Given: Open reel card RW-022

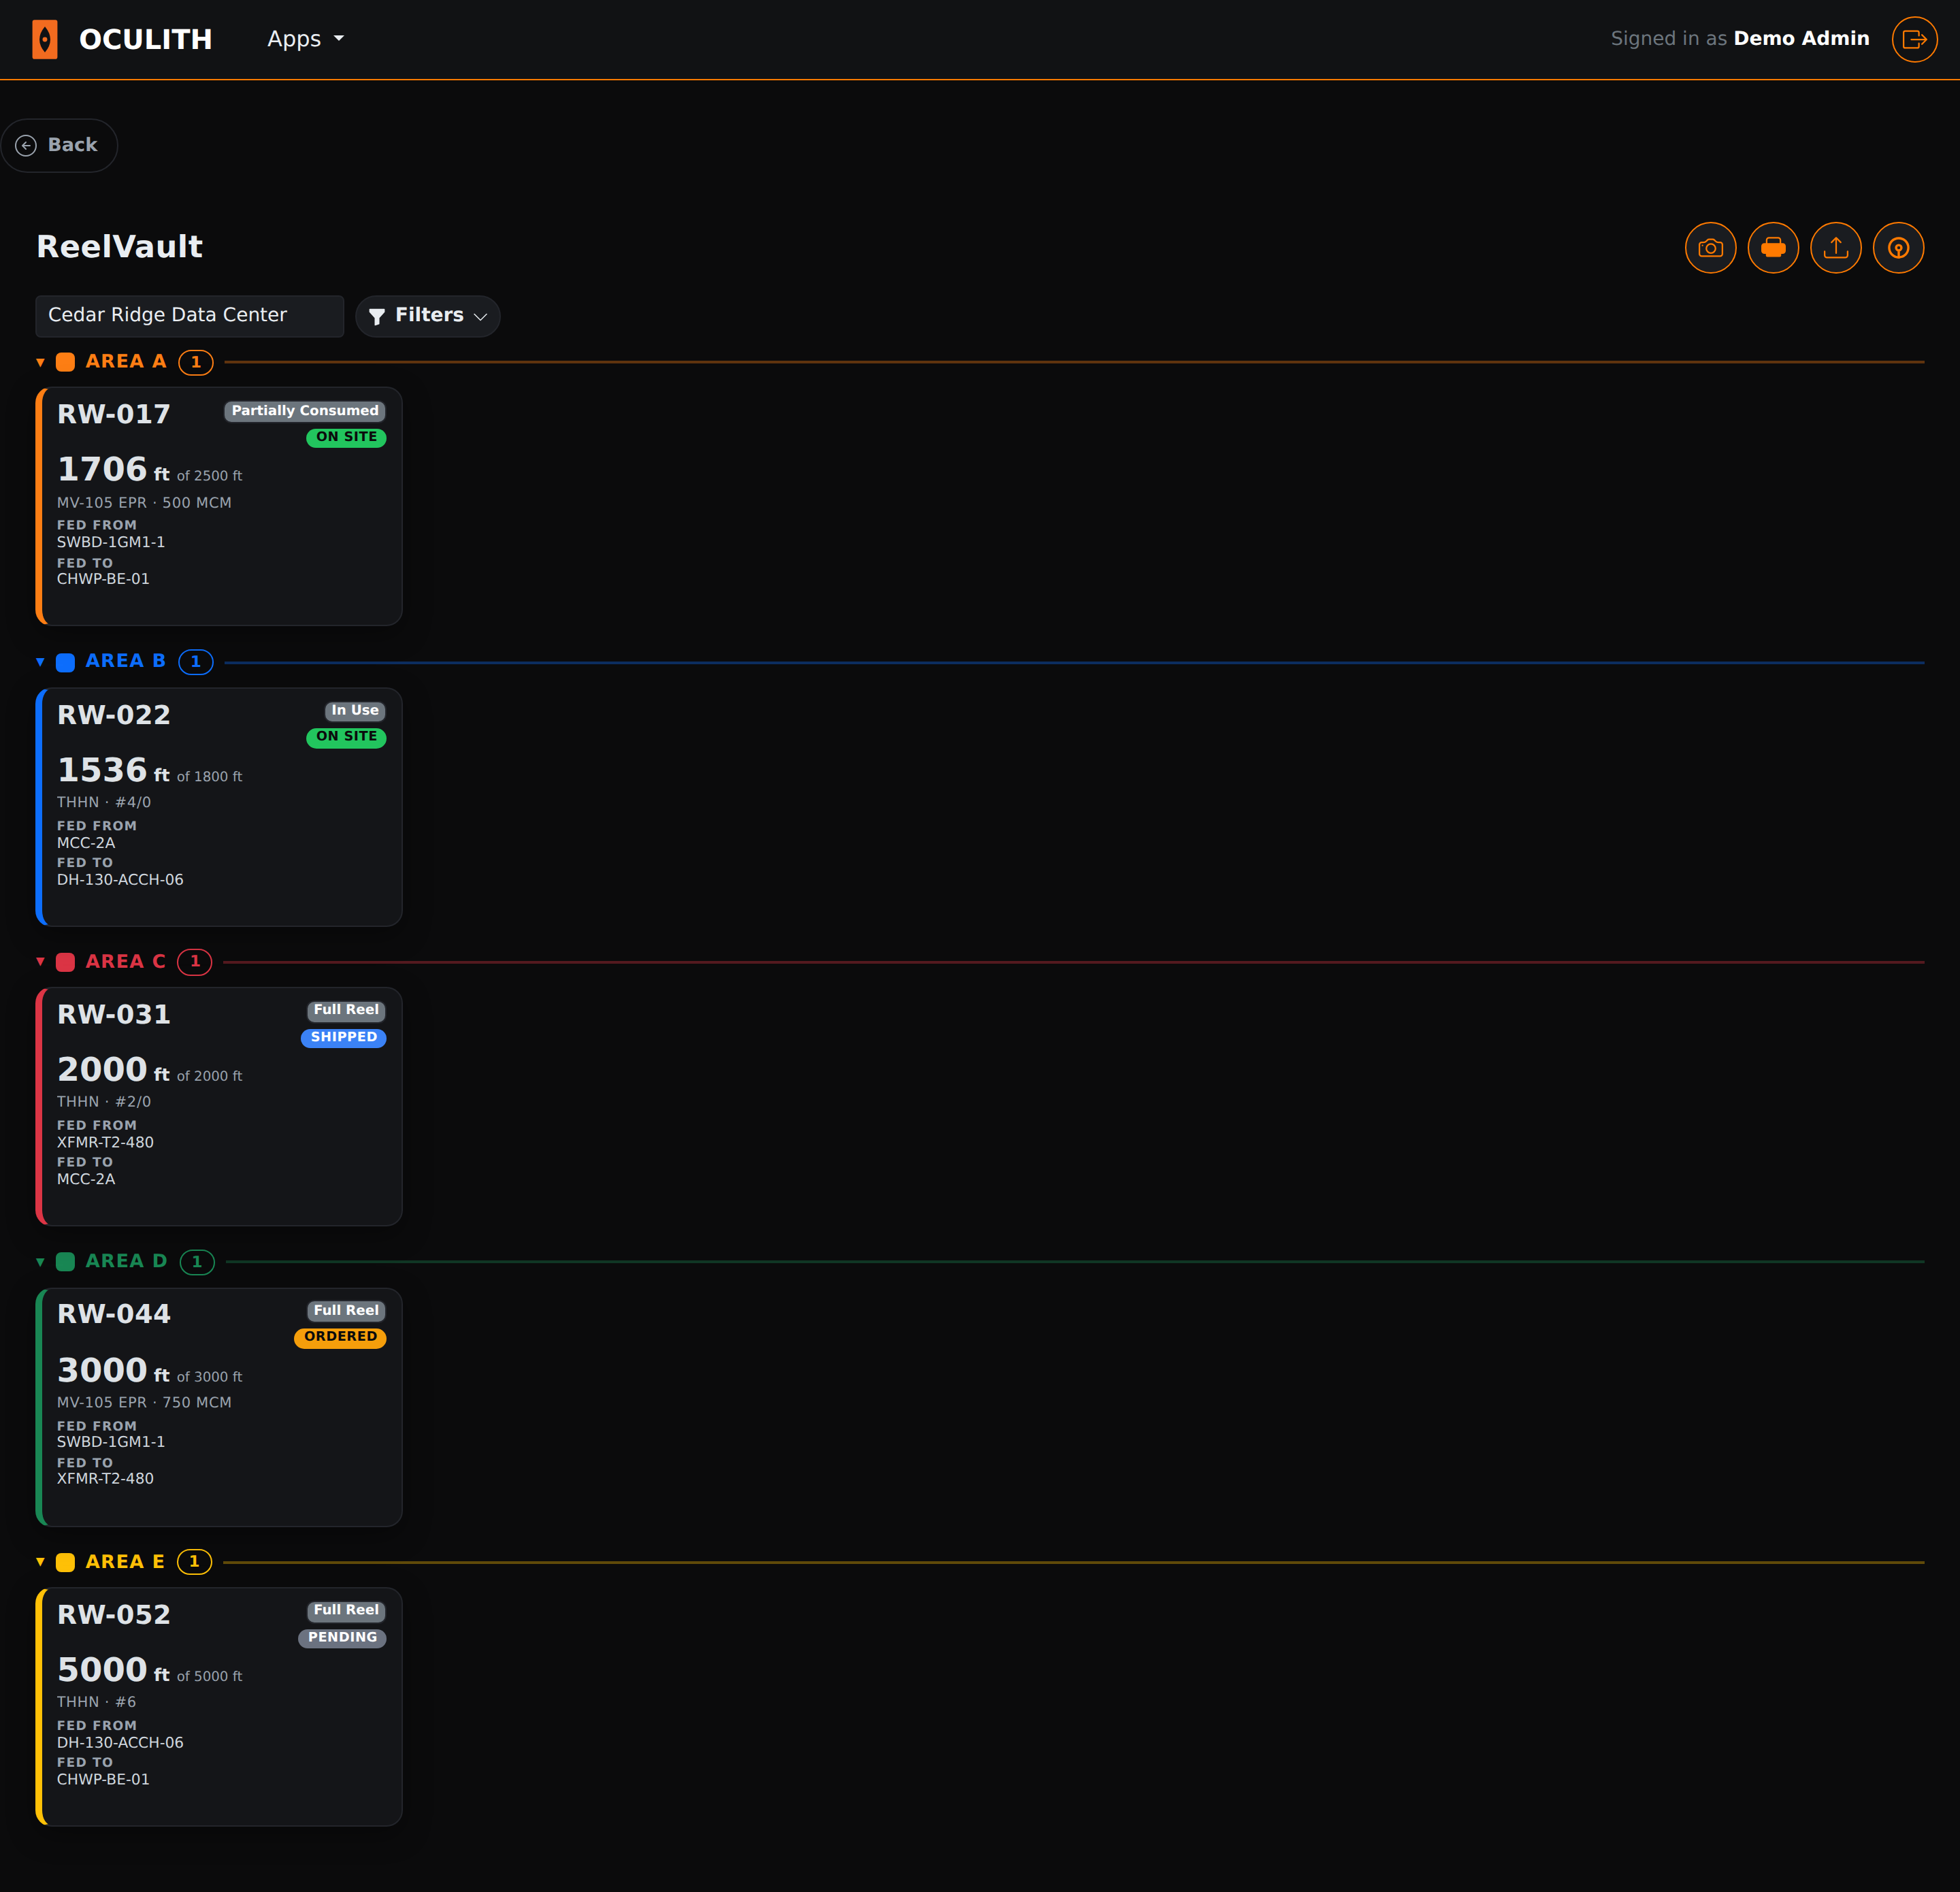Looking at the screenshot, I should (x=219, y=806).
